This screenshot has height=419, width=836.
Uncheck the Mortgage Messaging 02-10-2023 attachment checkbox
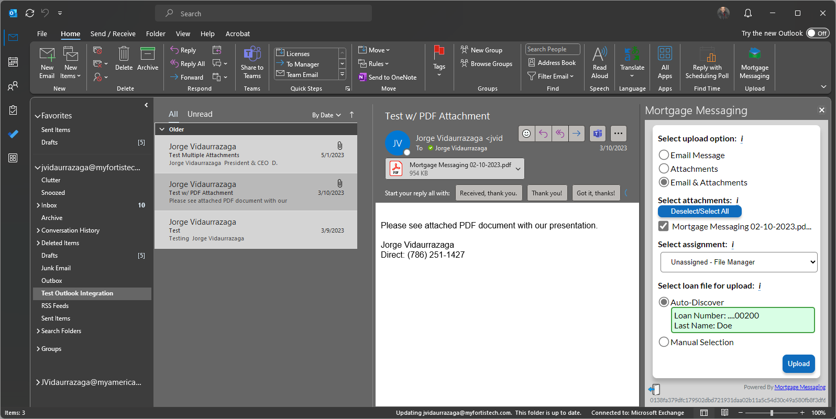(x=664, y=226)
